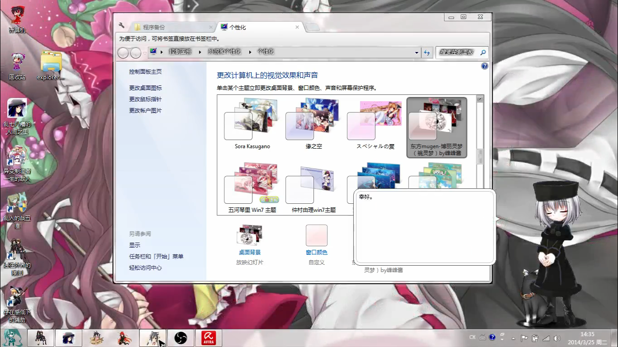Open 异变制造者一生的敌人 desktop shortcut

(x=17, y=163)
